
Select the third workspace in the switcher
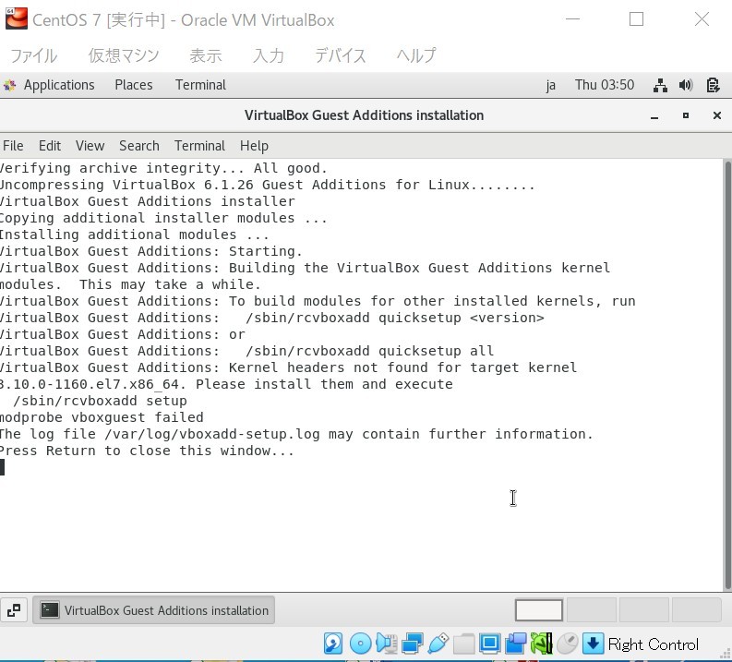click(x=644, y=610)
